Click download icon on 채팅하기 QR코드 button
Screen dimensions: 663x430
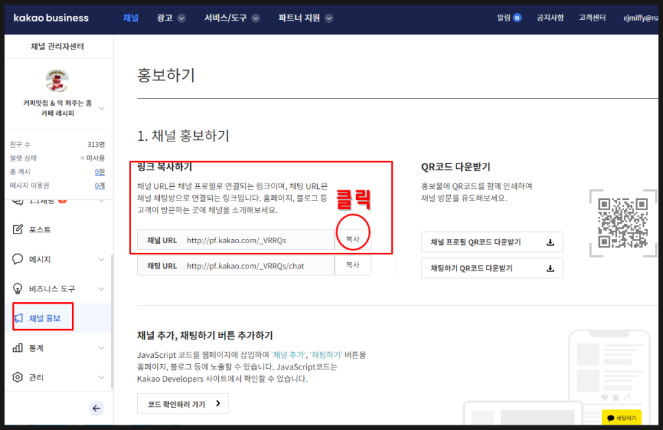pyautogui.click(x=550, y=269)
